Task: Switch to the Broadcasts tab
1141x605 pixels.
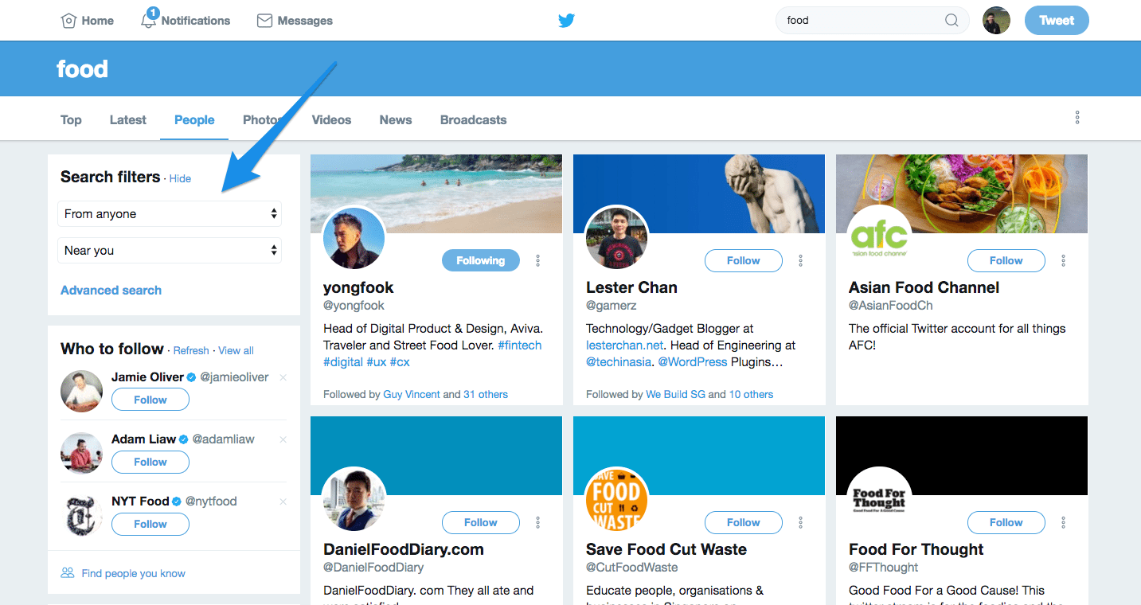Action: (474, 119)
